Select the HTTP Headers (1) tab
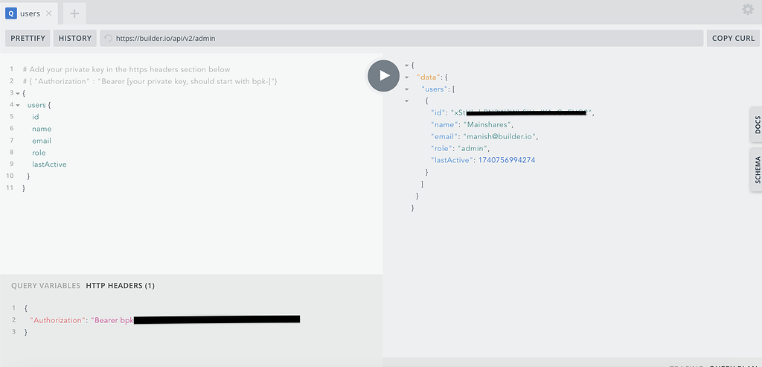Image resolution: width=762 pixels, height=367 pixels. (x=120, y=286)
